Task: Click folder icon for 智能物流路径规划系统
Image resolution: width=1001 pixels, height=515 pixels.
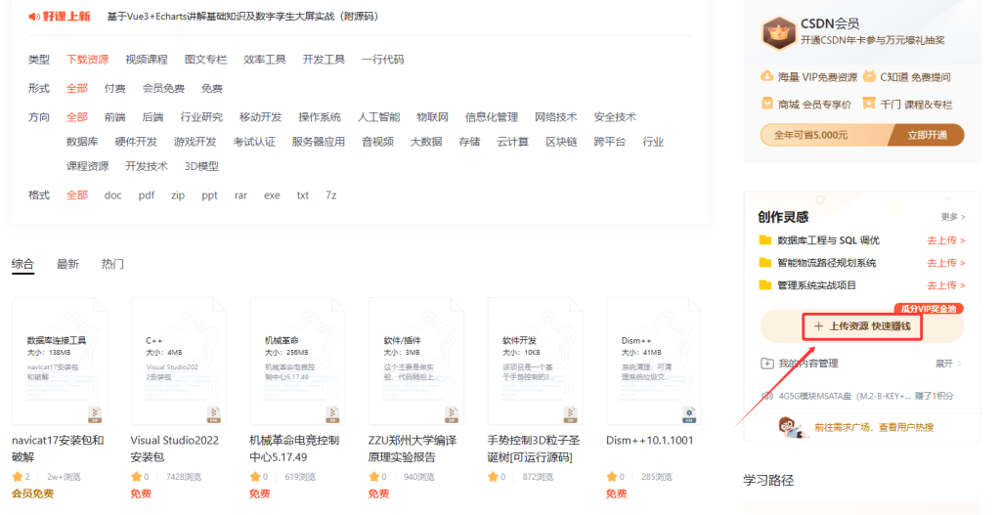Action: coord(764,263)
